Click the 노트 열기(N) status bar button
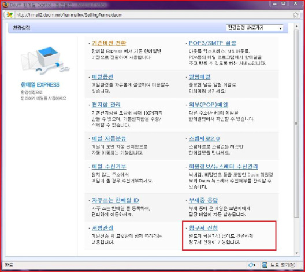This screenshot has height=272, width=305. [283, 265]
